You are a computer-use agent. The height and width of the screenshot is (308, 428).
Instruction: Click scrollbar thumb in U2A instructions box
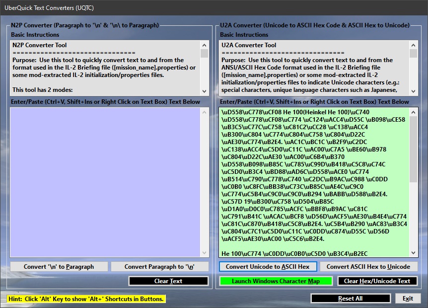414,53
